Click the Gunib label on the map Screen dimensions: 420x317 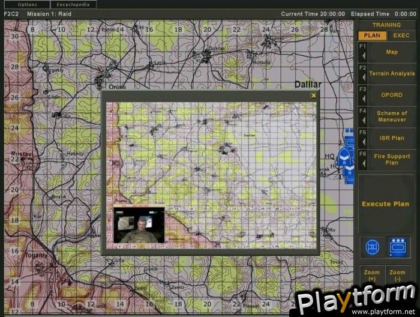coord(151,269)
